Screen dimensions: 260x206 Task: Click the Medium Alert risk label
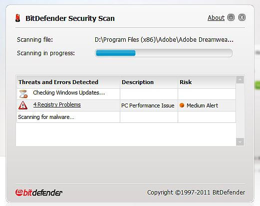(202, 105)
